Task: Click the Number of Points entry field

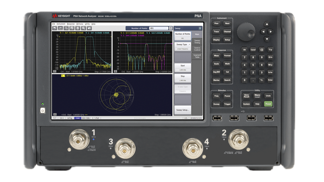Action: pyautogui.click(x=159, y=28)
